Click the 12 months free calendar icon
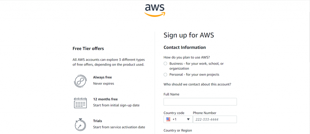 coord(80,103)
